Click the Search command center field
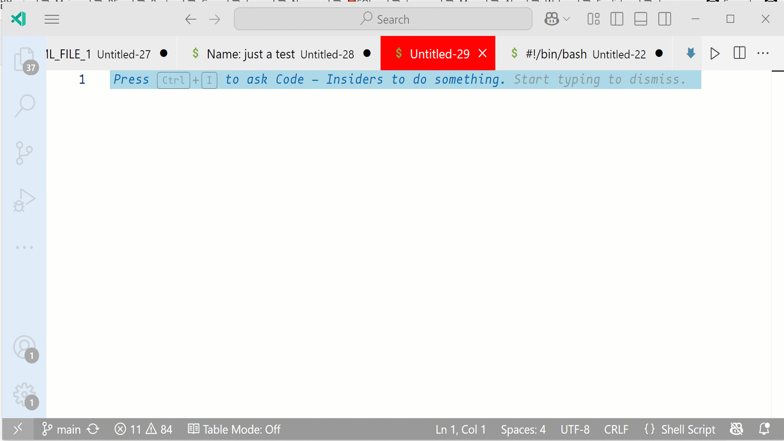This screenshot has height=441, width=784. [383, 19]
